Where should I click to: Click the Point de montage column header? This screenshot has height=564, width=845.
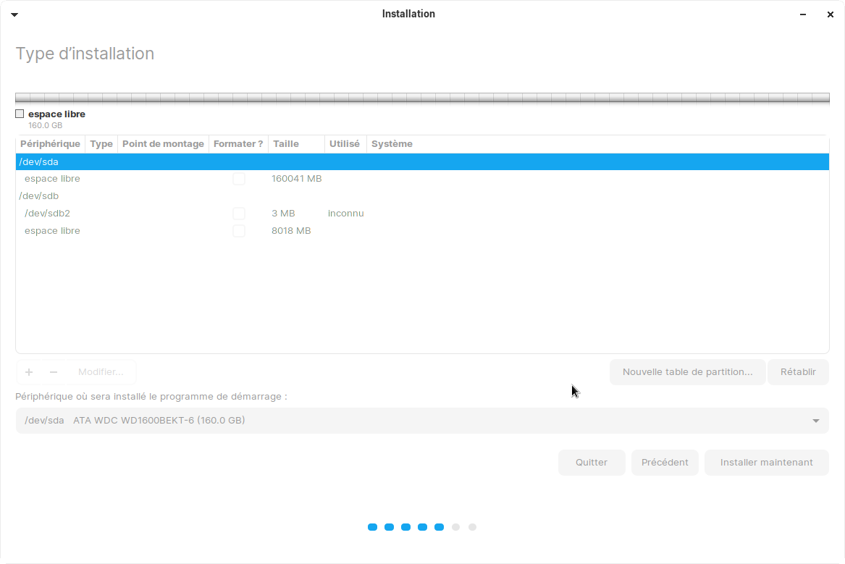tap(163, 144)
